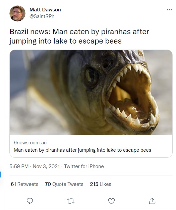Open the piranha article preview image
The height and width of the screenshot is (210, 176).
(x=91, y=92)
